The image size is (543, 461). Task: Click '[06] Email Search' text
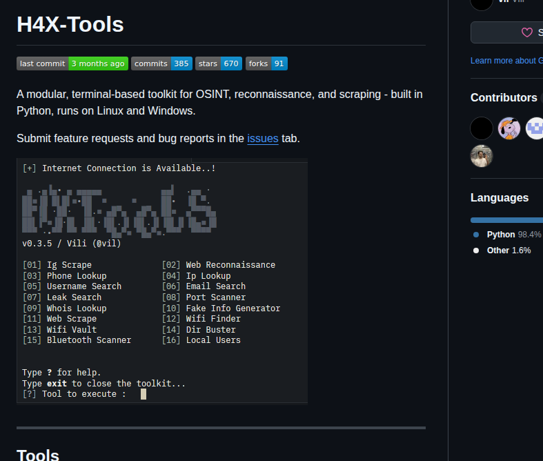click(204, 286)
